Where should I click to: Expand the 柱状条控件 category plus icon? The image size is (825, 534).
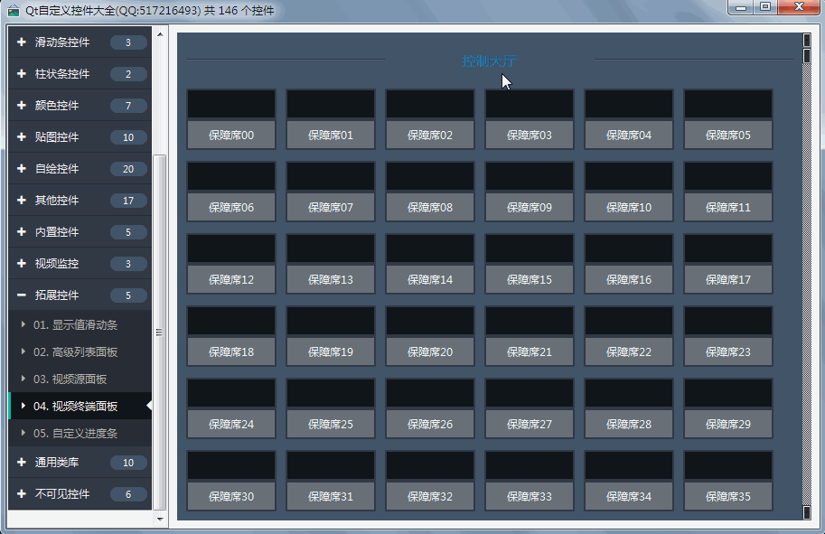pyautogui.click(x=21, y=74)
